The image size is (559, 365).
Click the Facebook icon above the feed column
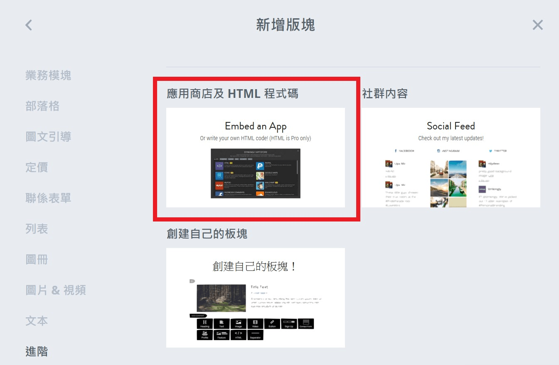pyautogui.click(x=396, y=151)
